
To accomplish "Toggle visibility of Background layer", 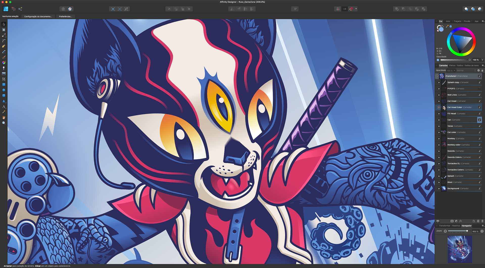I will pyautogui.click(x=479, y=189).
